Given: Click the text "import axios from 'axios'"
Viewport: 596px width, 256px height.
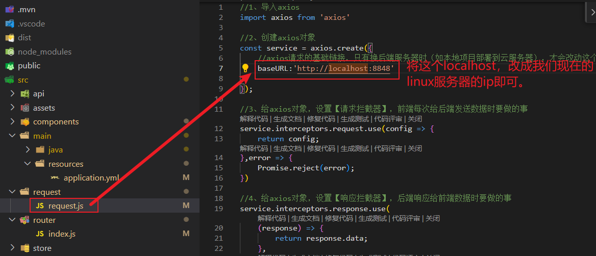Looking at the screenshot, I should [x=295, y=17].
